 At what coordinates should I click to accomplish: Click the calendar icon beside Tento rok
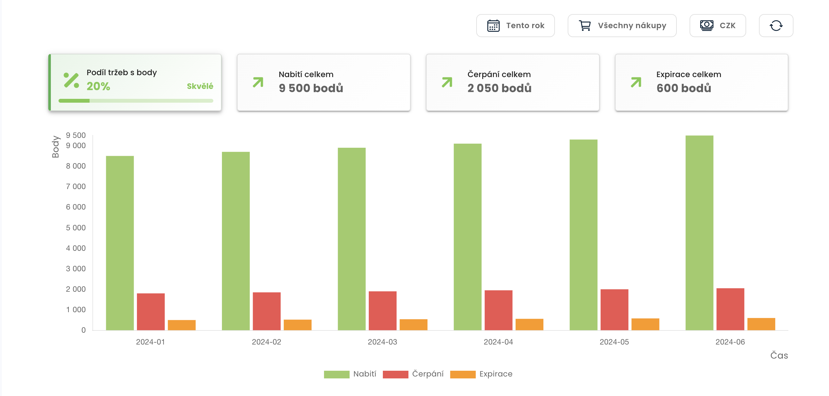[x=493, y=26]
